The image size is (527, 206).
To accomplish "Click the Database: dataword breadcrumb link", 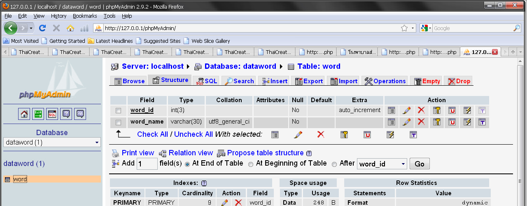I will tap(240, 66).
